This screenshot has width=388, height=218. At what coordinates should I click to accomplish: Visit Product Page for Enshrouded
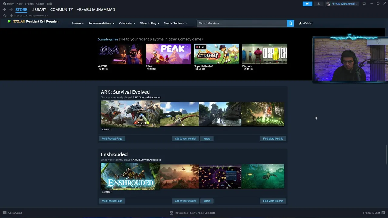click(112, 201)
